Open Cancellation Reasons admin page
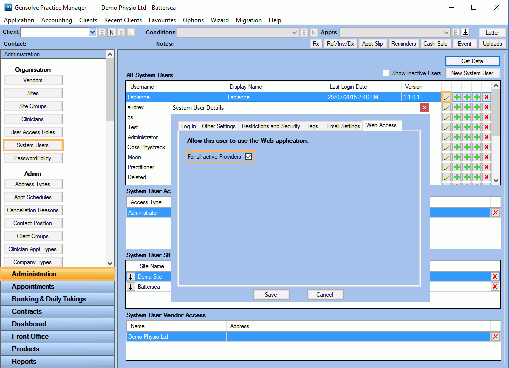 (x=33, y=210)
